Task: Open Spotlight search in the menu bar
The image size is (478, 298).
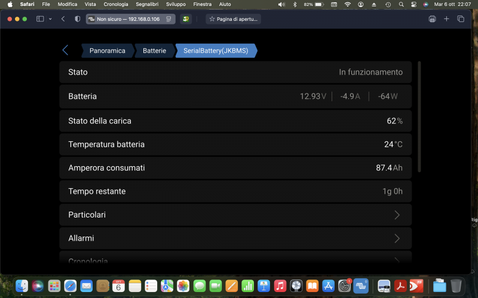Action: point(401,4)
